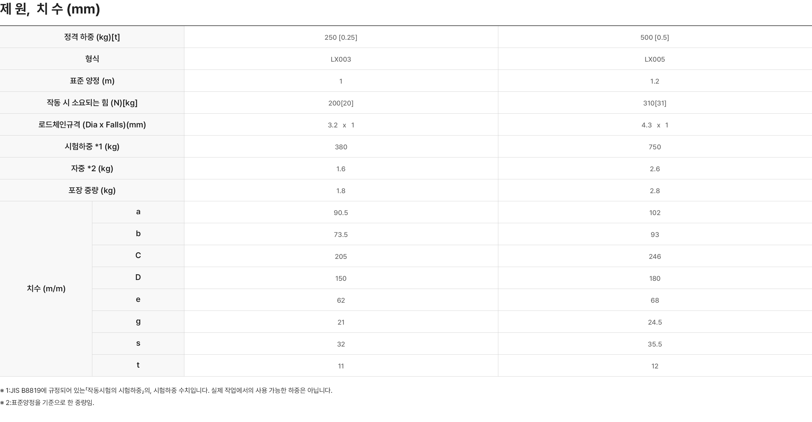Click the 250 [0.25] rated load value
The width and height of the screenshot is (812, 422).
(x=341, y=38)
